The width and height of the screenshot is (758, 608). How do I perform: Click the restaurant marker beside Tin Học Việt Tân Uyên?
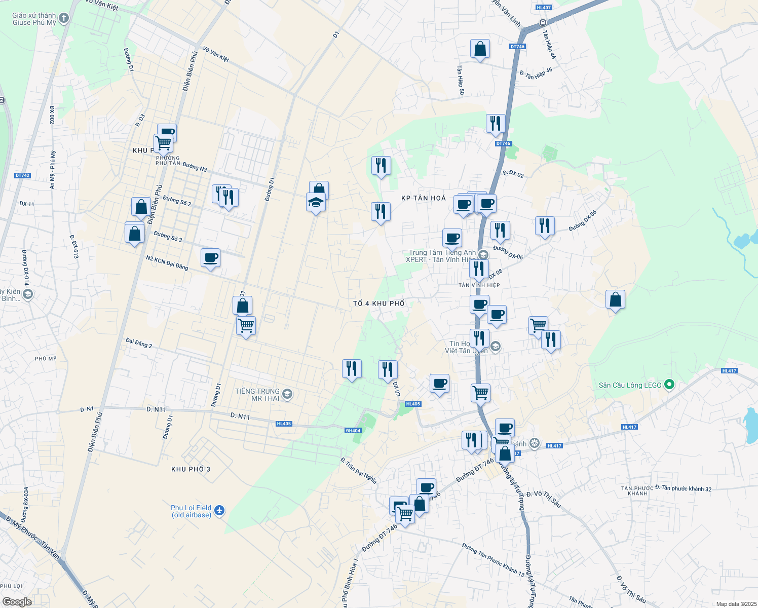point(479,339)
